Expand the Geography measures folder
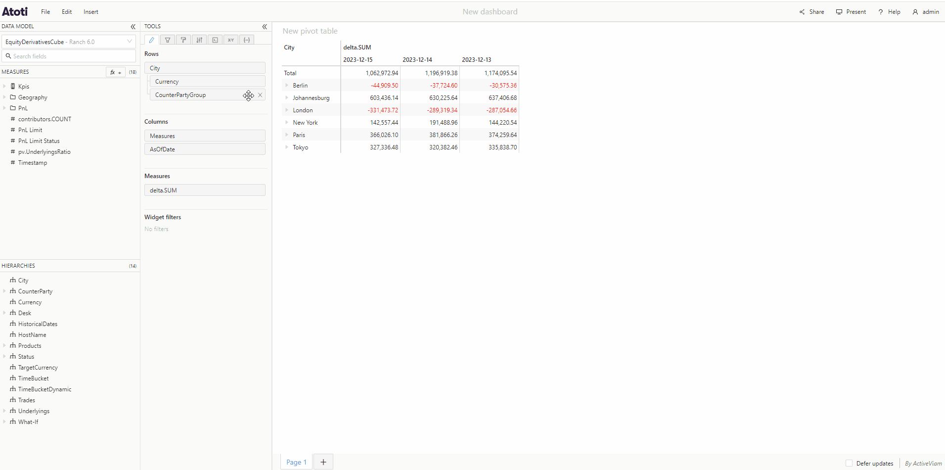The image size is (945, 470). click(x=4, y=97)
